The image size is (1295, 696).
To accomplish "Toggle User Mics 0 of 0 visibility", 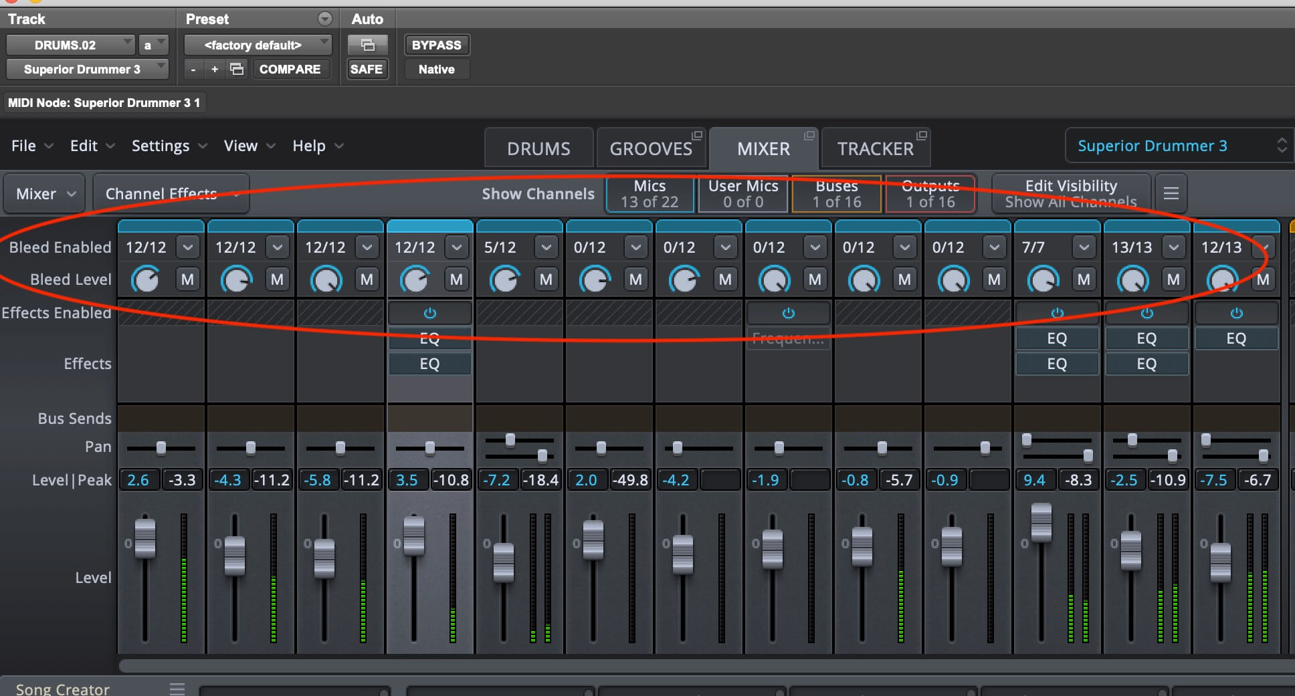I will pos(743,194).
